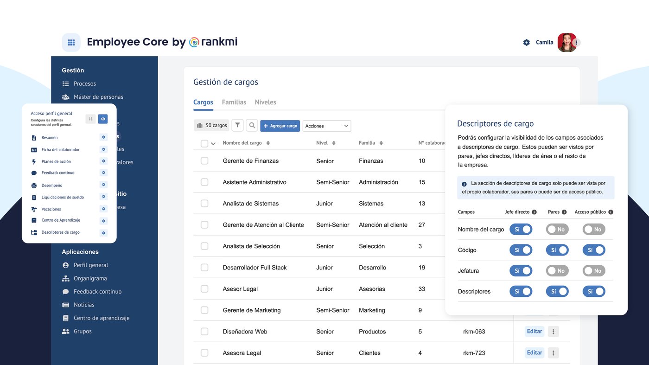Image resolution: width=649 pixels, height=365 pixels.
Task: Click the search magnifier icon in the toolbar
Action: click(252, 125)
